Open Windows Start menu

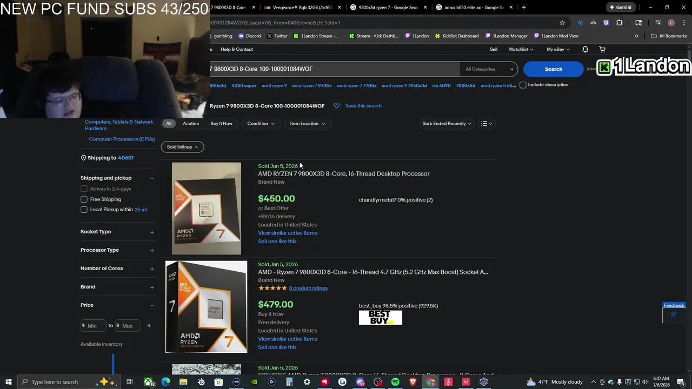(x=9, y=382)
